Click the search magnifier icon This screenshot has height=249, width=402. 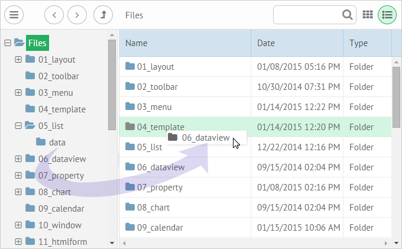pyautogui.click(x=348, y=15)
